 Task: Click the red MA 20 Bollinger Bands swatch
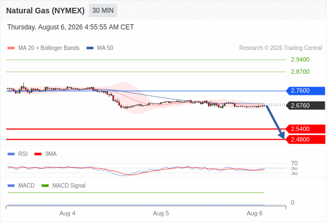tap(11, 48)
